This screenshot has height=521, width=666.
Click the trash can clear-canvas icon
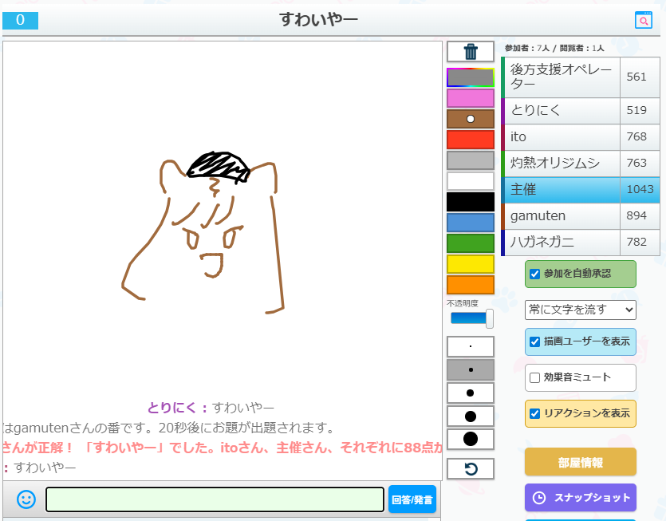[x=471, y=52]
